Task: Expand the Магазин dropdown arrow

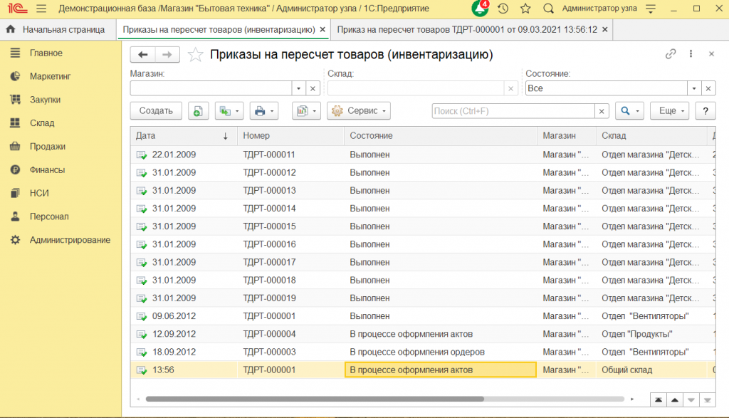Action: pos(299,88)
